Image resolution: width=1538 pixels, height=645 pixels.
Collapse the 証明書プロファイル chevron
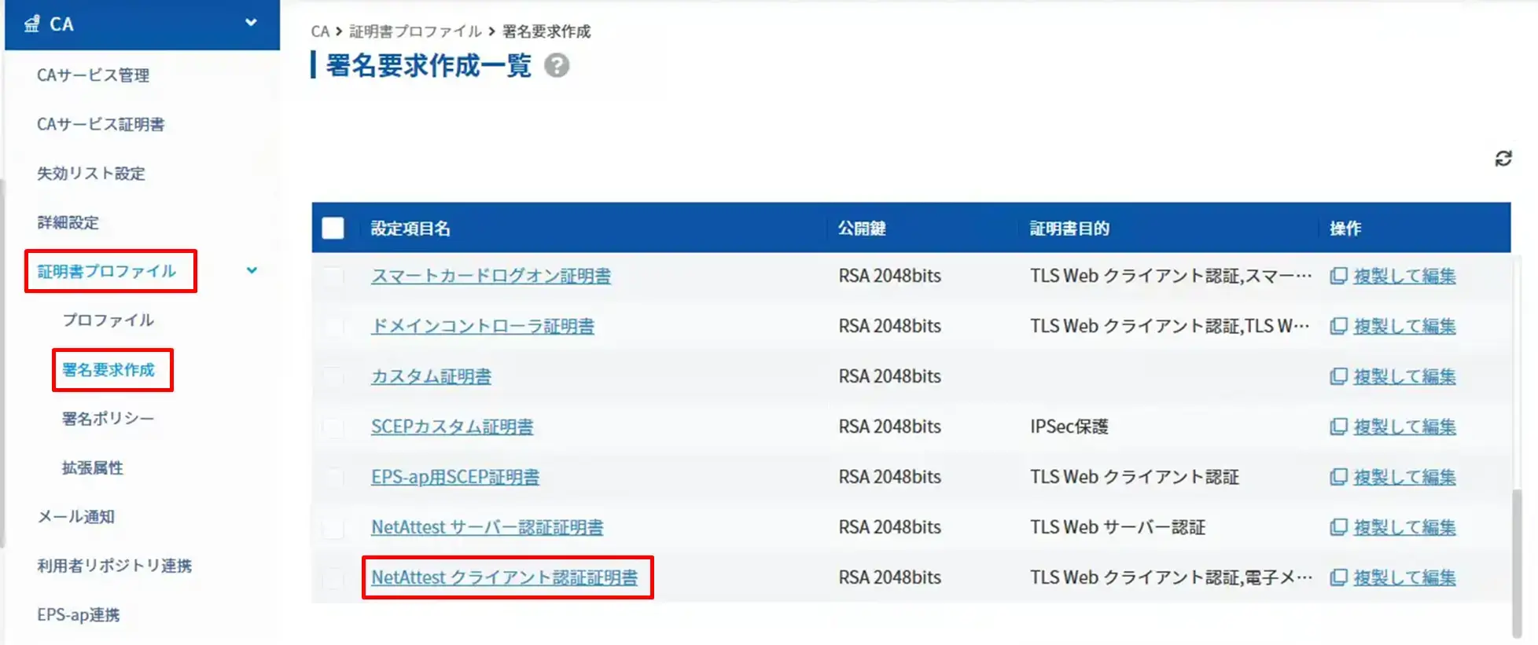252,270
